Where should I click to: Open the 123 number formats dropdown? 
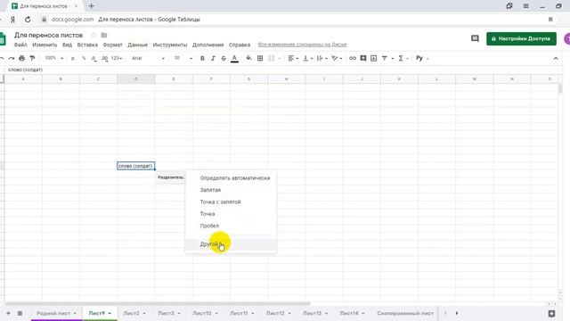(x=117, y=58)
